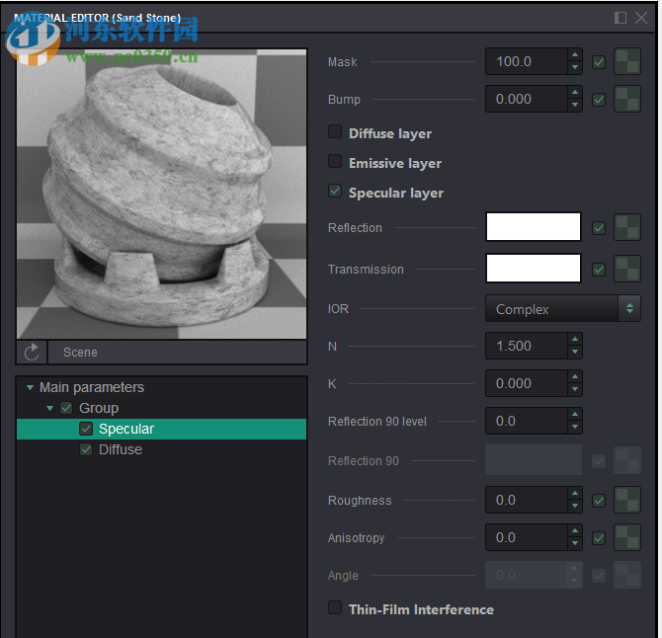Reload the material preview with the refresh icon
Viewport: 662px width, 638px height.
tap(32, 353)
